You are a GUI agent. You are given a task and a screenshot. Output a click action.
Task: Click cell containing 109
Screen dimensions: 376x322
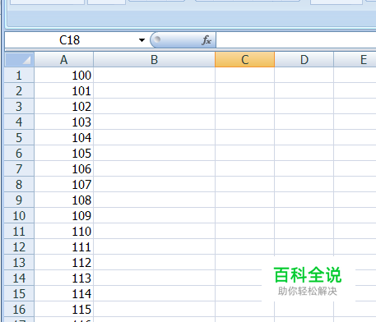click(x=63, y=215)
